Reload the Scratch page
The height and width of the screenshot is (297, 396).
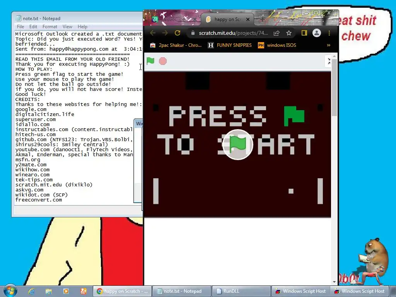click(x=177, y=33)
